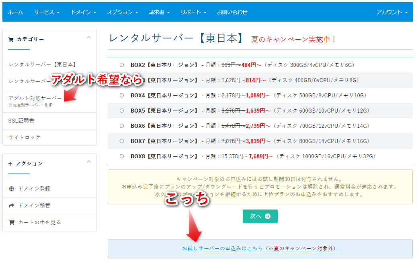
Task: Open the サイトロック category in sidebar
Action: pos(25,137)
